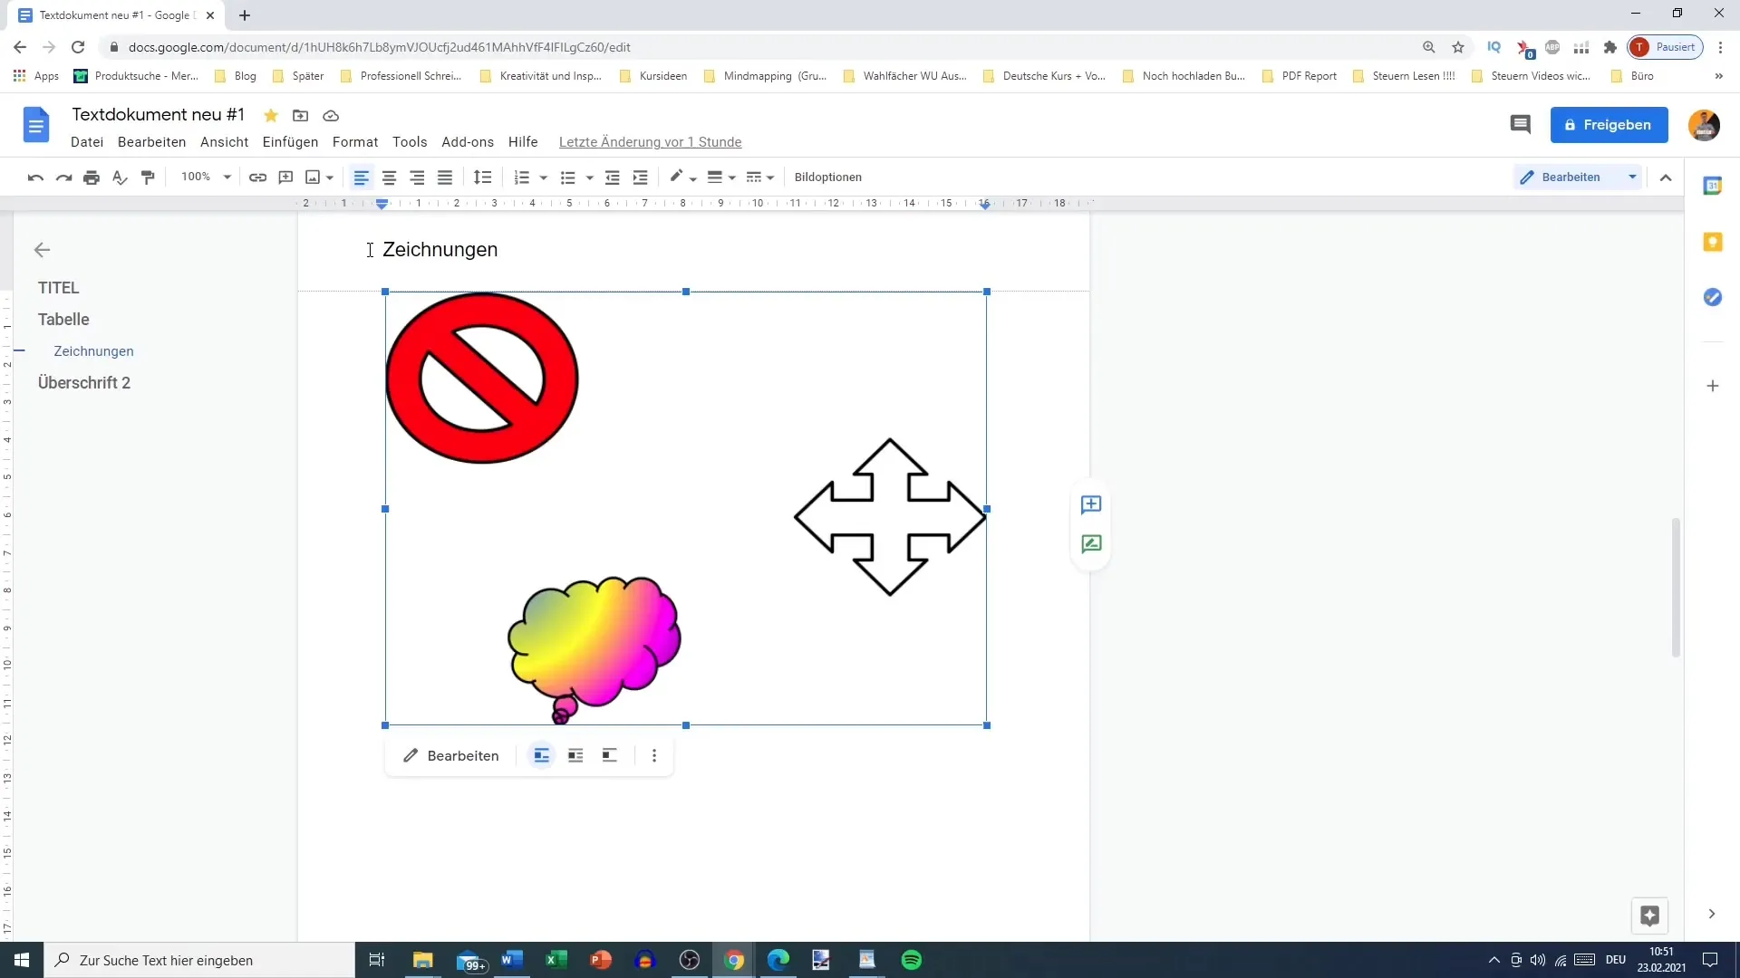
Task: Select the Paint format roller icon
Action: (x=148, y=177)
